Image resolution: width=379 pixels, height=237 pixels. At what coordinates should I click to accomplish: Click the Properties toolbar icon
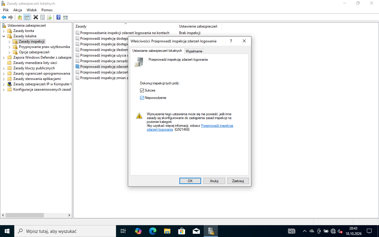[x=43, y=17]
